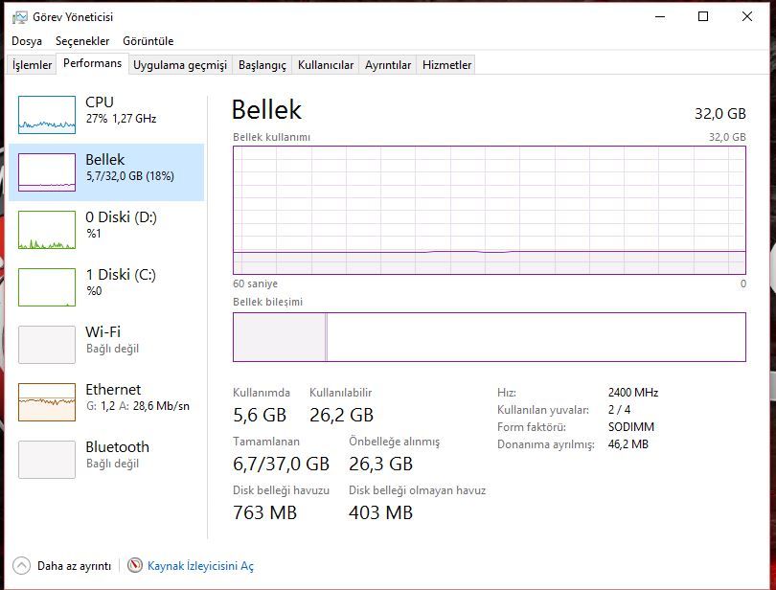The width and height of the screenshot is (776, 590).
Task: Go to the Başlangıç tab
Action: click(x=262, y=65)
